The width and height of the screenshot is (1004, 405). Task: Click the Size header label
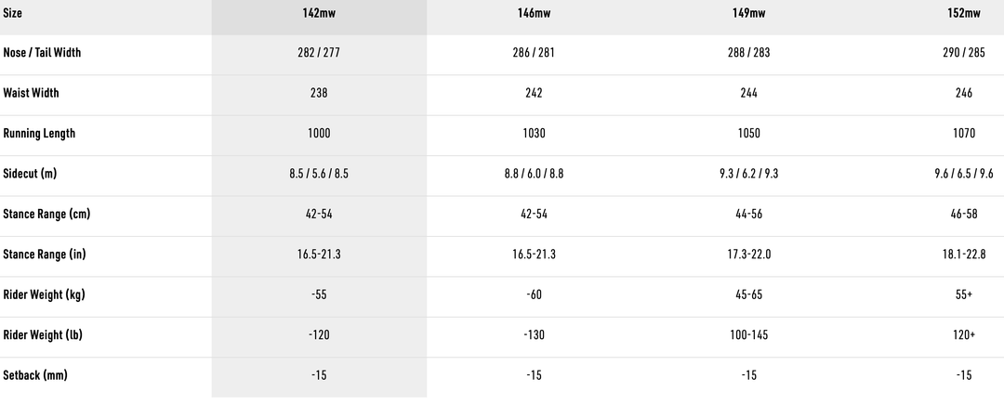point(13,13)
